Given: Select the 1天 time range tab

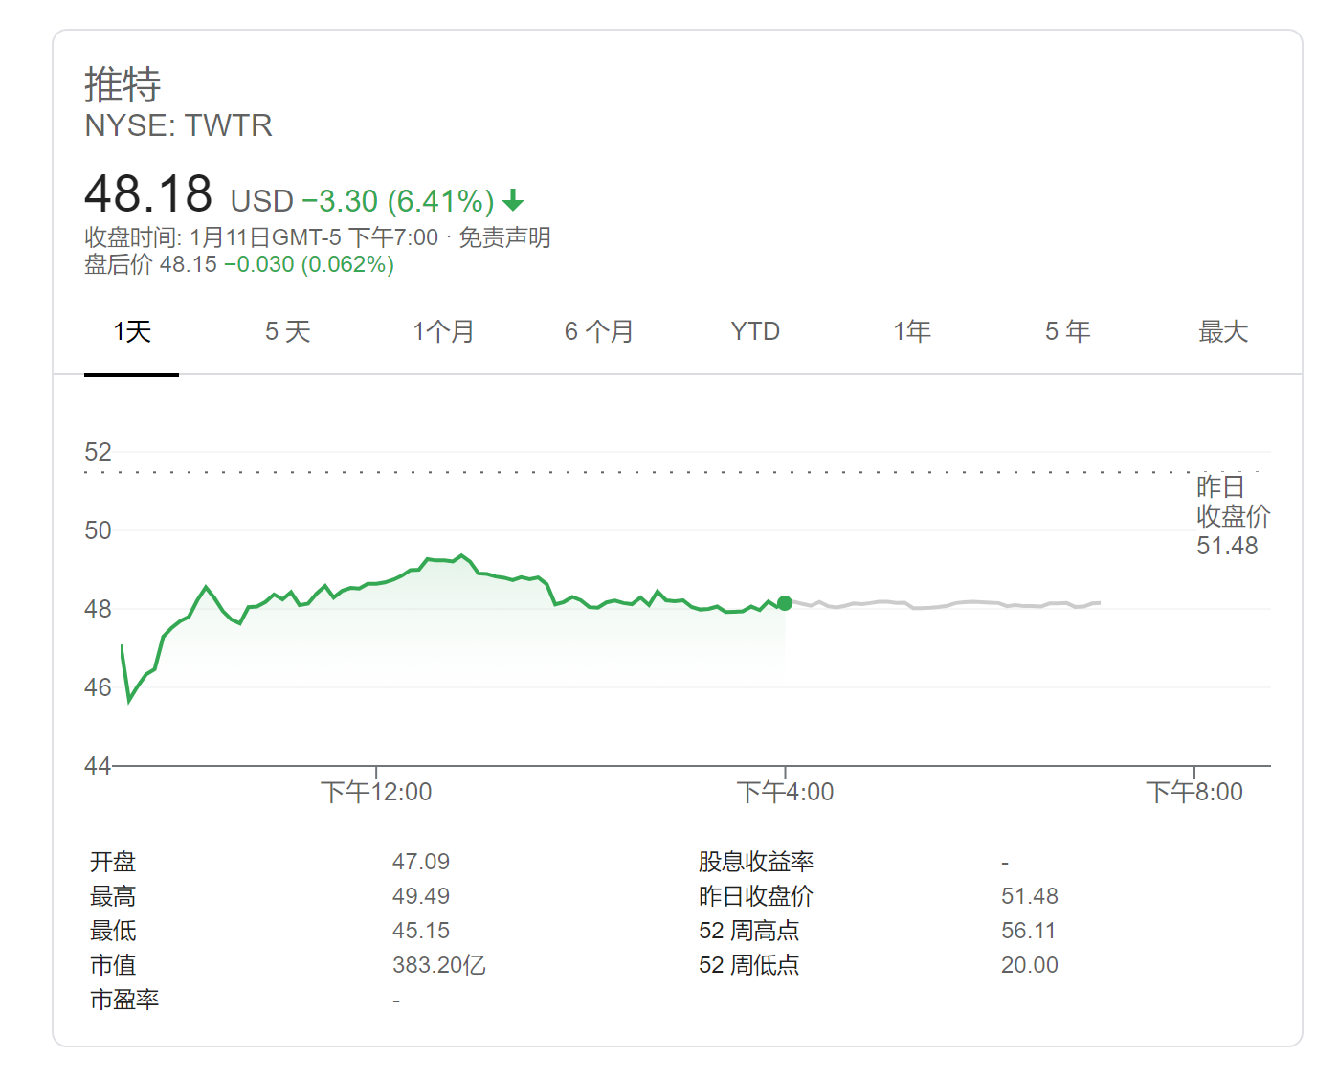Looking at the screenshot, I should [x=132, y=332].
